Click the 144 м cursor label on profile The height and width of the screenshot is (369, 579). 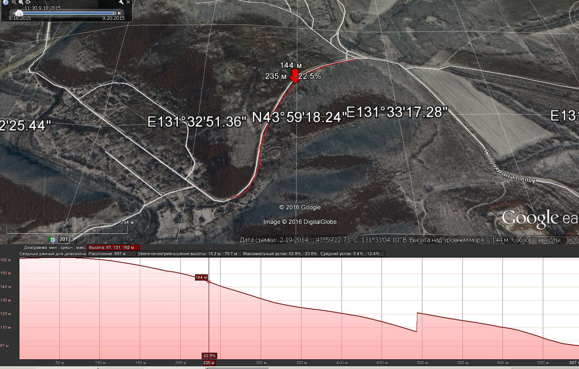tap(201, 277)
